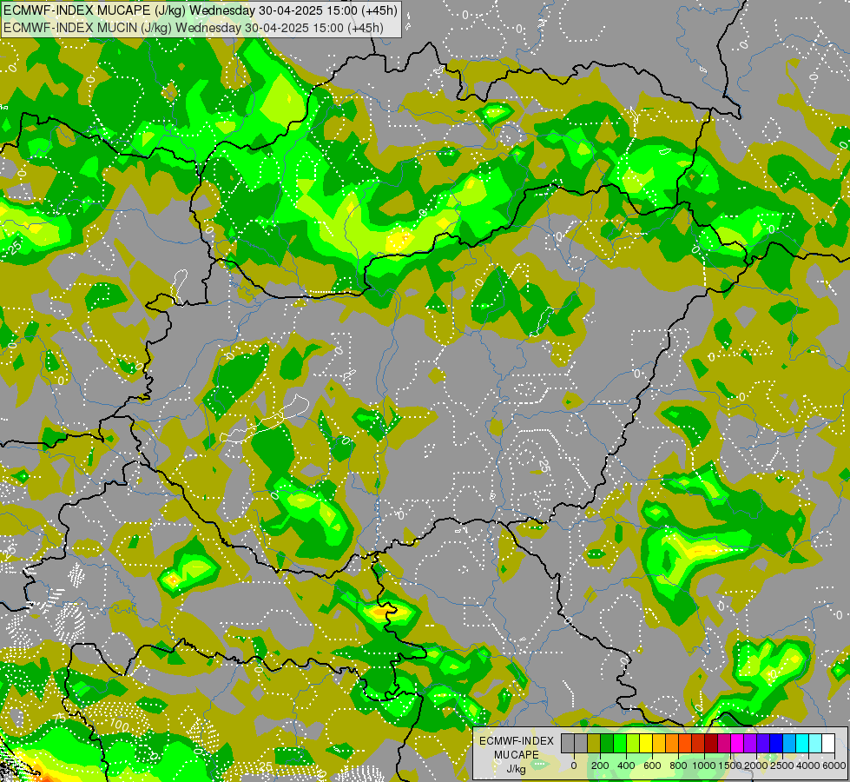Click the white legend swatch before 6000
Screen dimensions: 850x782
click(829, 744)
